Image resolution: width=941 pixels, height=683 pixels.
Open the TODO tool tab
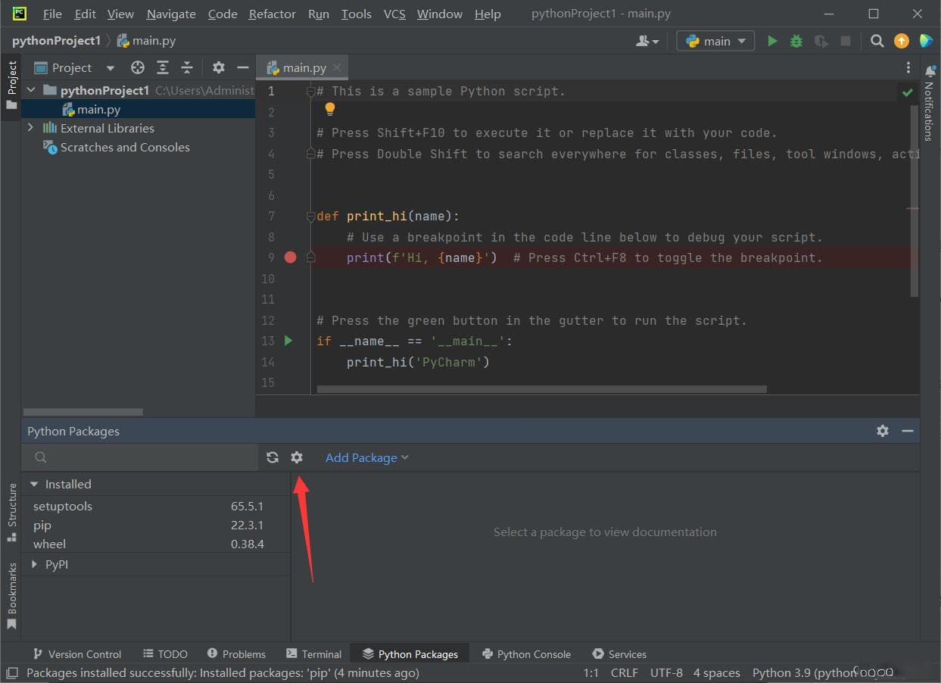coord(165,653)
